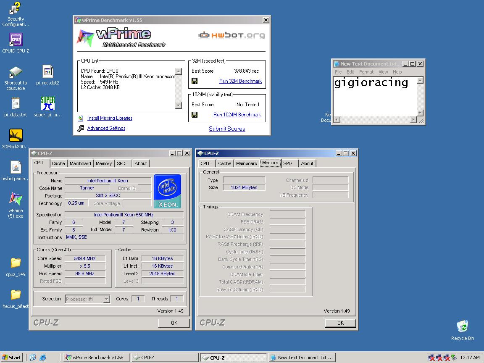484x363 pixels.
Task: Open Internet Explorer from quick launch
Action: pos(43,358)
